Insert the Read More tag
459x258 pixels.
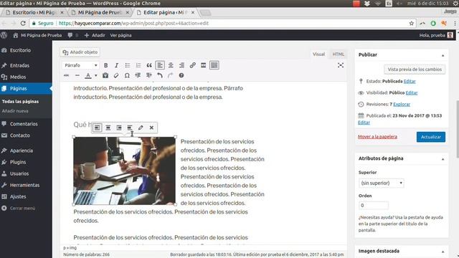coord(203,65)
